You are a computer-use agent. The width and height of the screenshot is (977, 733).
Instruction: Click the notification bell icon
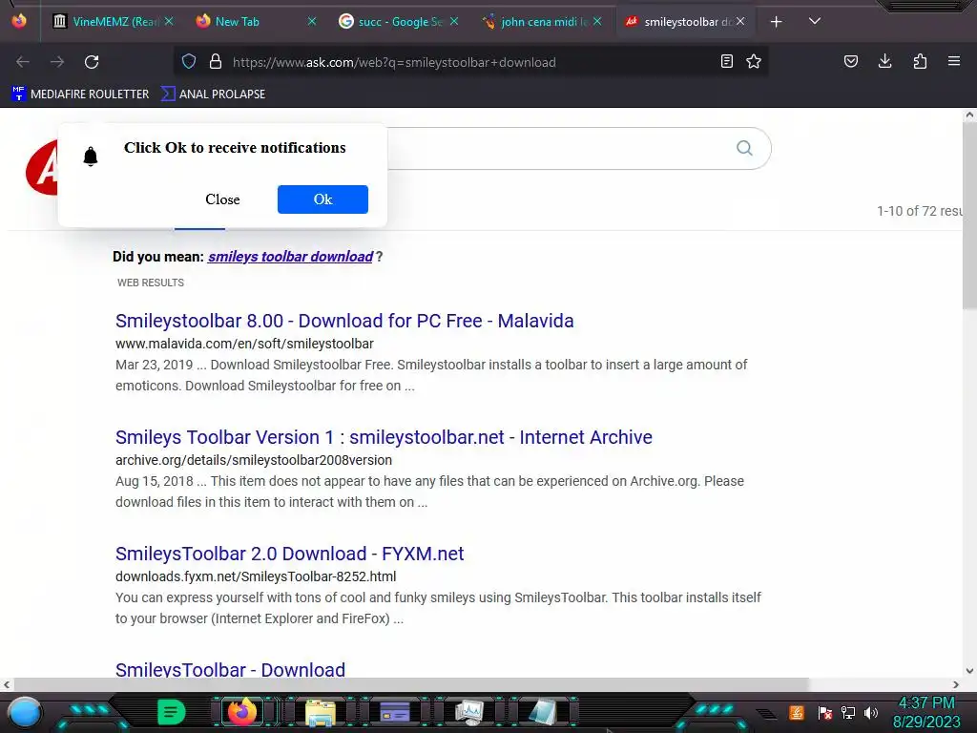coord(91,157)
